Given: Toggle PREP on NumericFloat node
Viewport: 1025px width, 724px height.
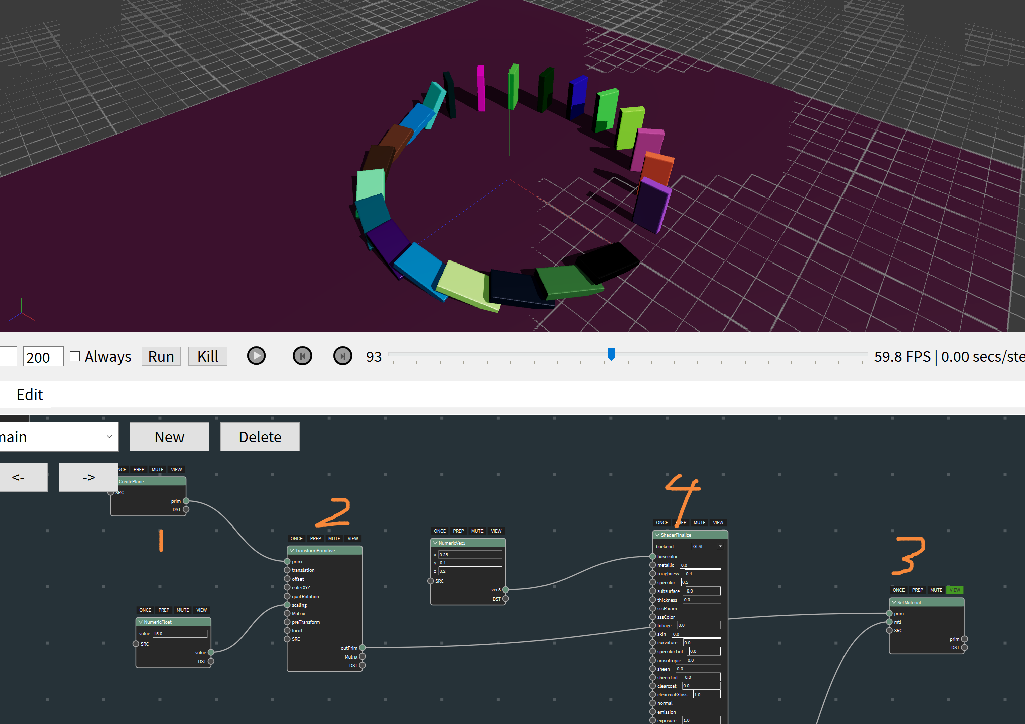Looking at the screenshot, I should 164,610.
